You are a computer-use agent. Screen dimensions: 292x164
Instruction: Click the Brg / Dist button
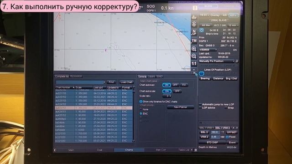point(231,79)
